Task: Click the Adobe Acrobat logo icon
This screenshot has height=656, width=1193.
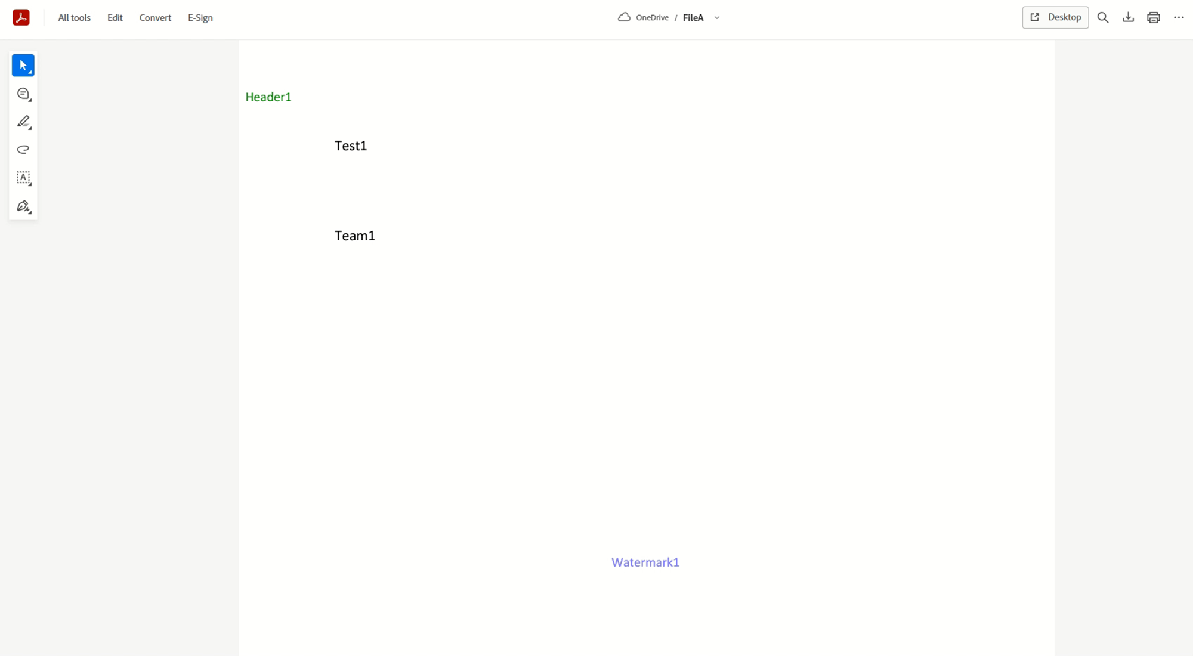Action: [21, 18]
